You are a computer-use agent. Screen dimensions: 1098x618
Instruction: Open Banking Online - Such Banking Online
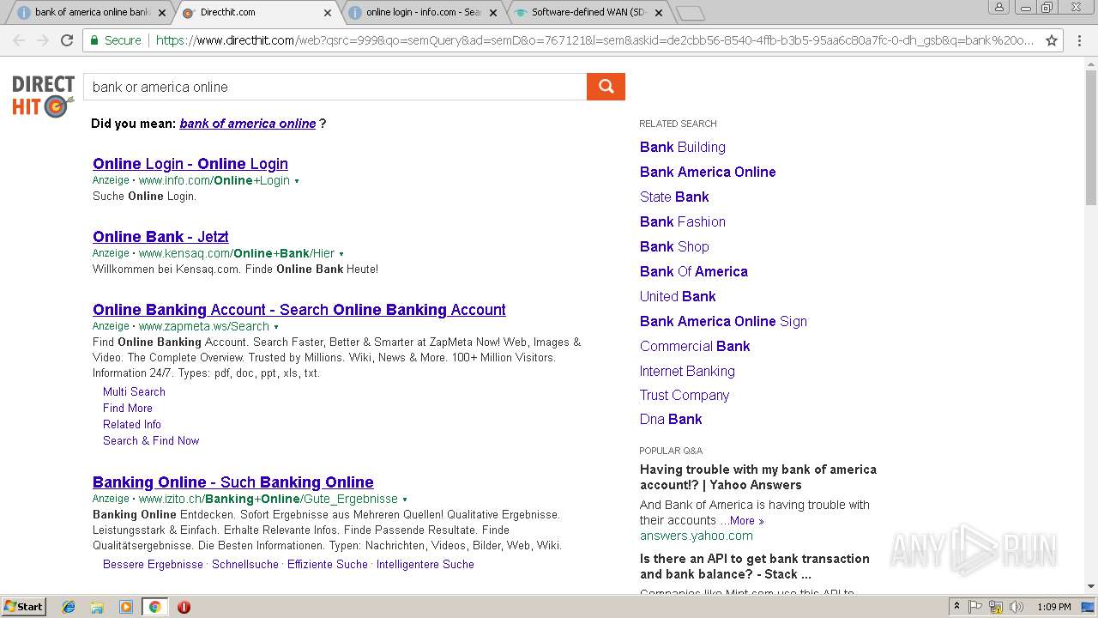pos(233,482)
